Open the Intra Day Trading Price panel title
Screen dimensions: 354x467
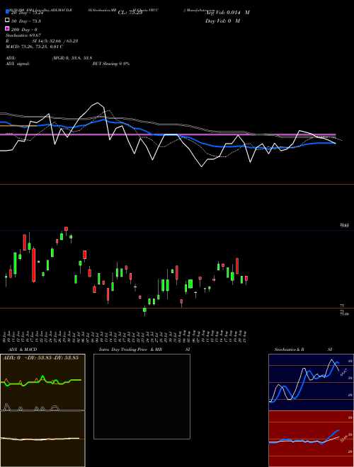pyautogui.click(x=130, y=350)
